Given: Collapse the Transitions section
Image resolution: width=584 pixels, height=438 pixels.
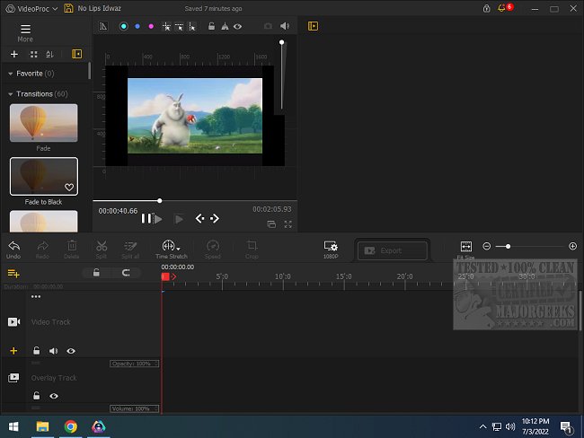Looking at the screenshot, I should point(10,93).
